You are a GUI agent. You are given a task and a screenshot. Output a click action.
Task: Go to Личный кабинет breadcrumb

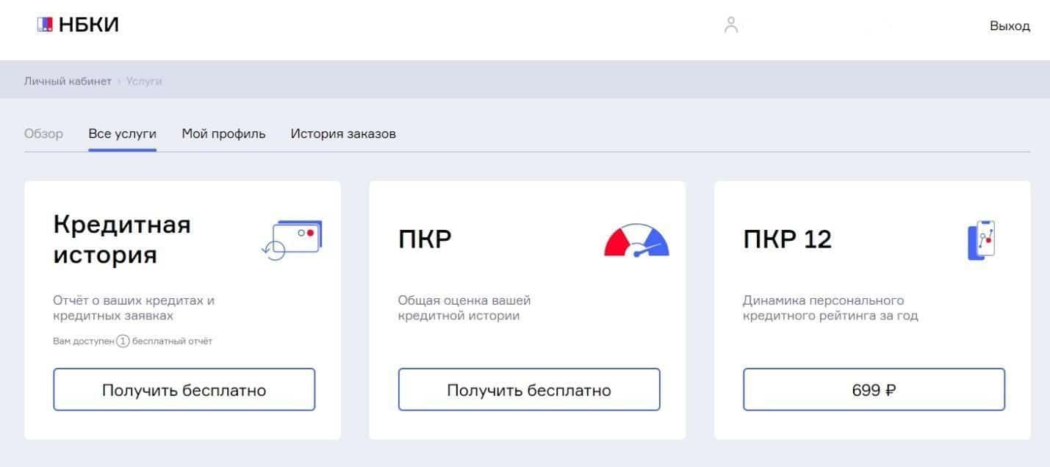click(x=68, y=81)
